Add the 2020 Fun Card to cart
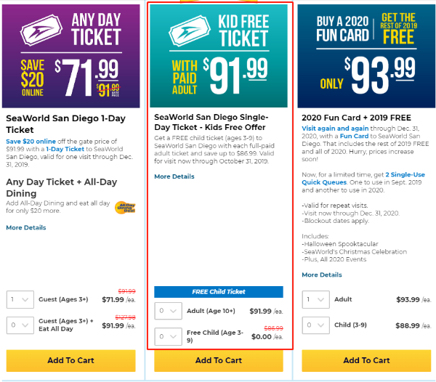Screen dimensions: 436x382 click(366, 361)
